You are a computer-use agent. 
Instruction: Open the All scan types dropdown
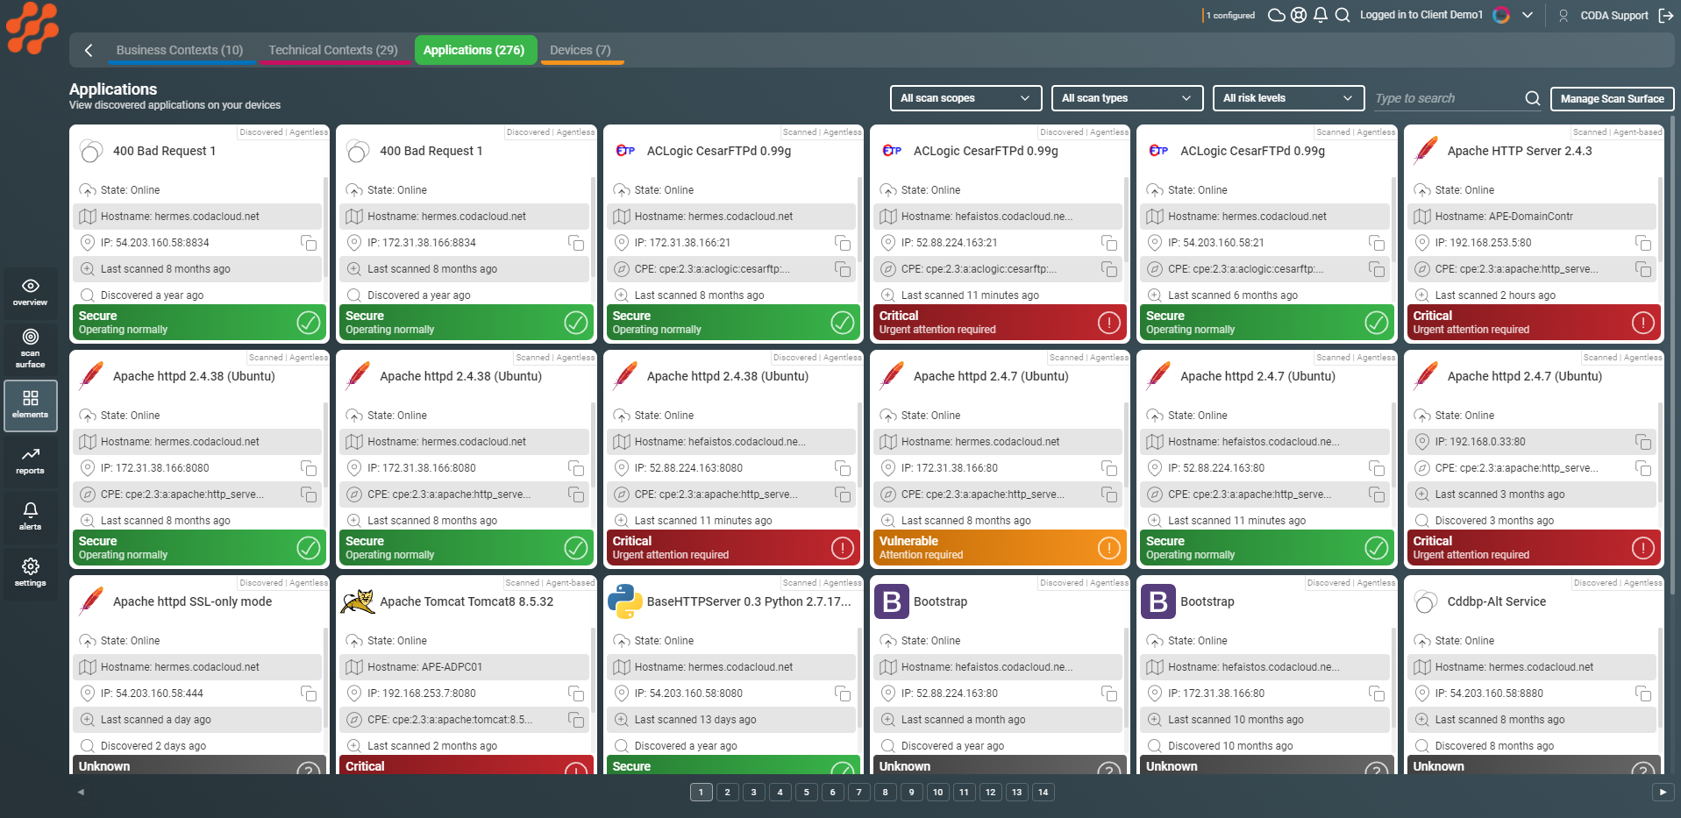[1126, 98]
